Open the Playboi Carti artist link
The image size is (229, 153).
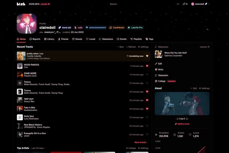pyautogui.click(x=30, y=76)
